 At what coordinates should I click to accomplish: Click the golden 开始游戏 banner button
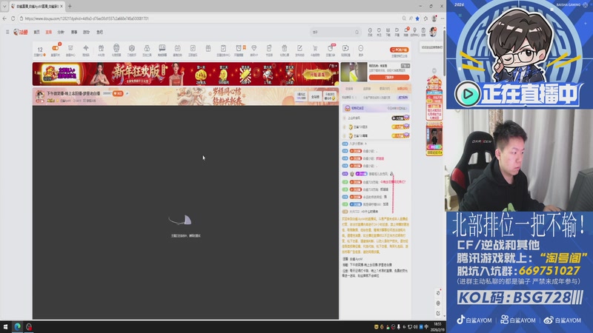(317, 75)
